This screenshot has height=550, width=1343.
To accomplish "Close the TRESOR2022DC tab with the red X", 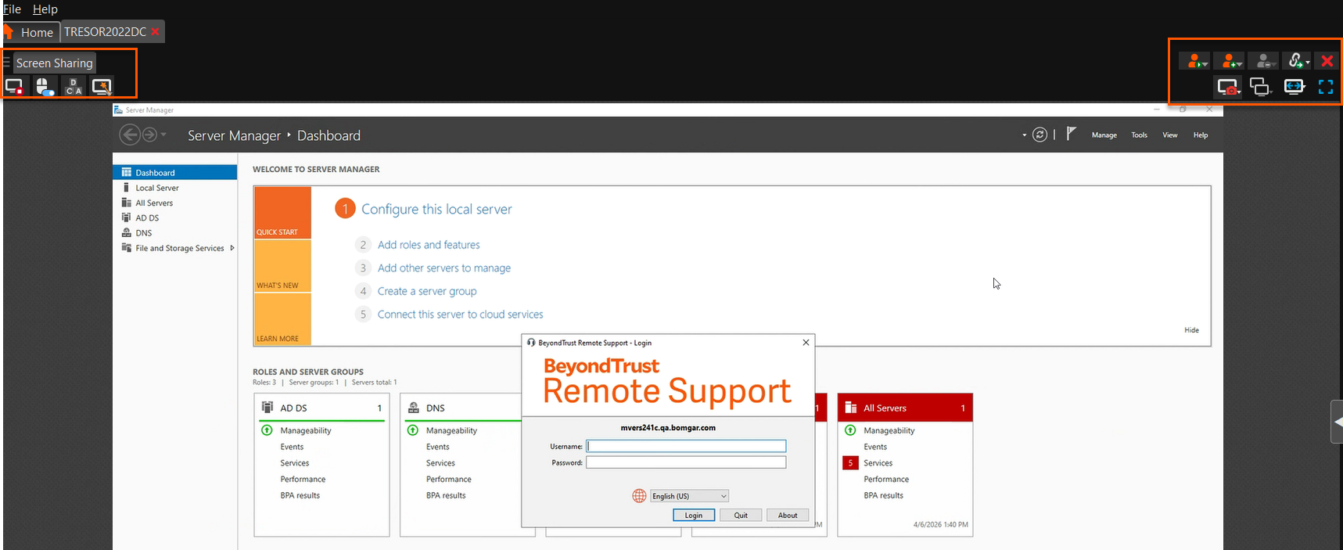I will coord(156,31).
